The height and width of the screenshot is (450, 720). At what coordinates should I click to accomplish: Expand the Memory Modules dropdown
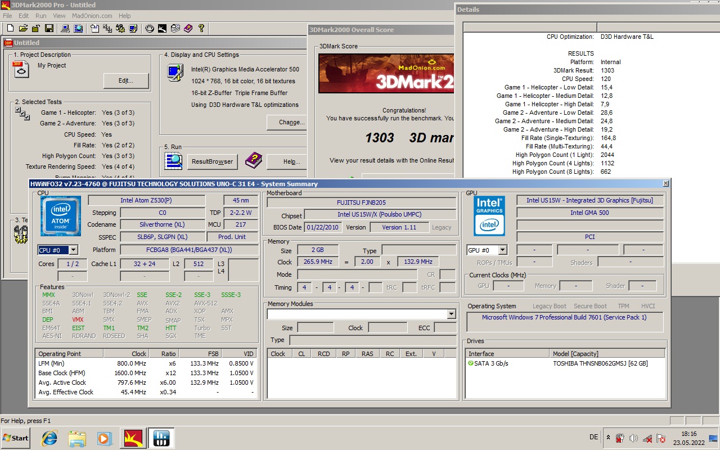(x=451, y=314)
